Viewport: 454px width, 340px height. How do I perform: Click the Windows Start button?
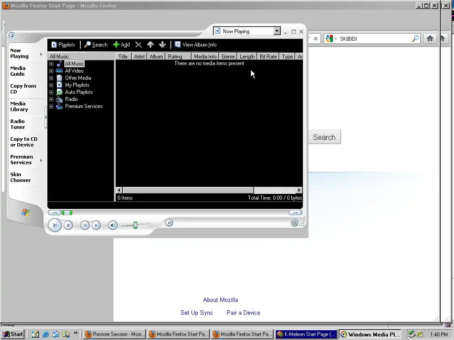[x=13, y=334]
